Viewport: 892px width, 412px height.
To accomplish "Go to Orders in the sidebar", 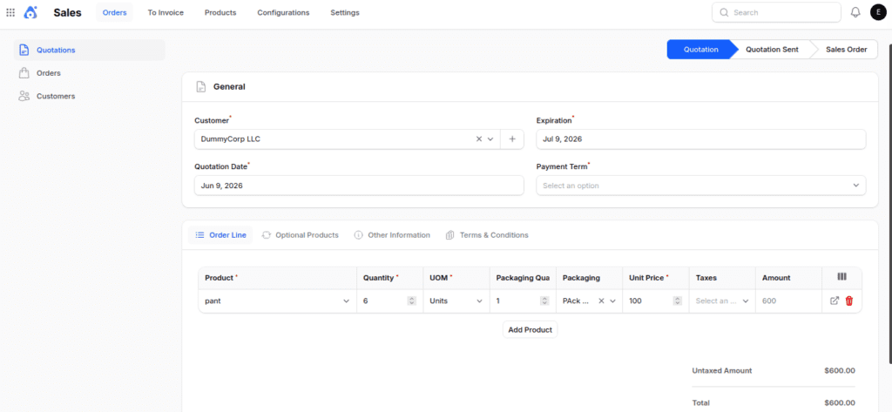I will 90,73.
